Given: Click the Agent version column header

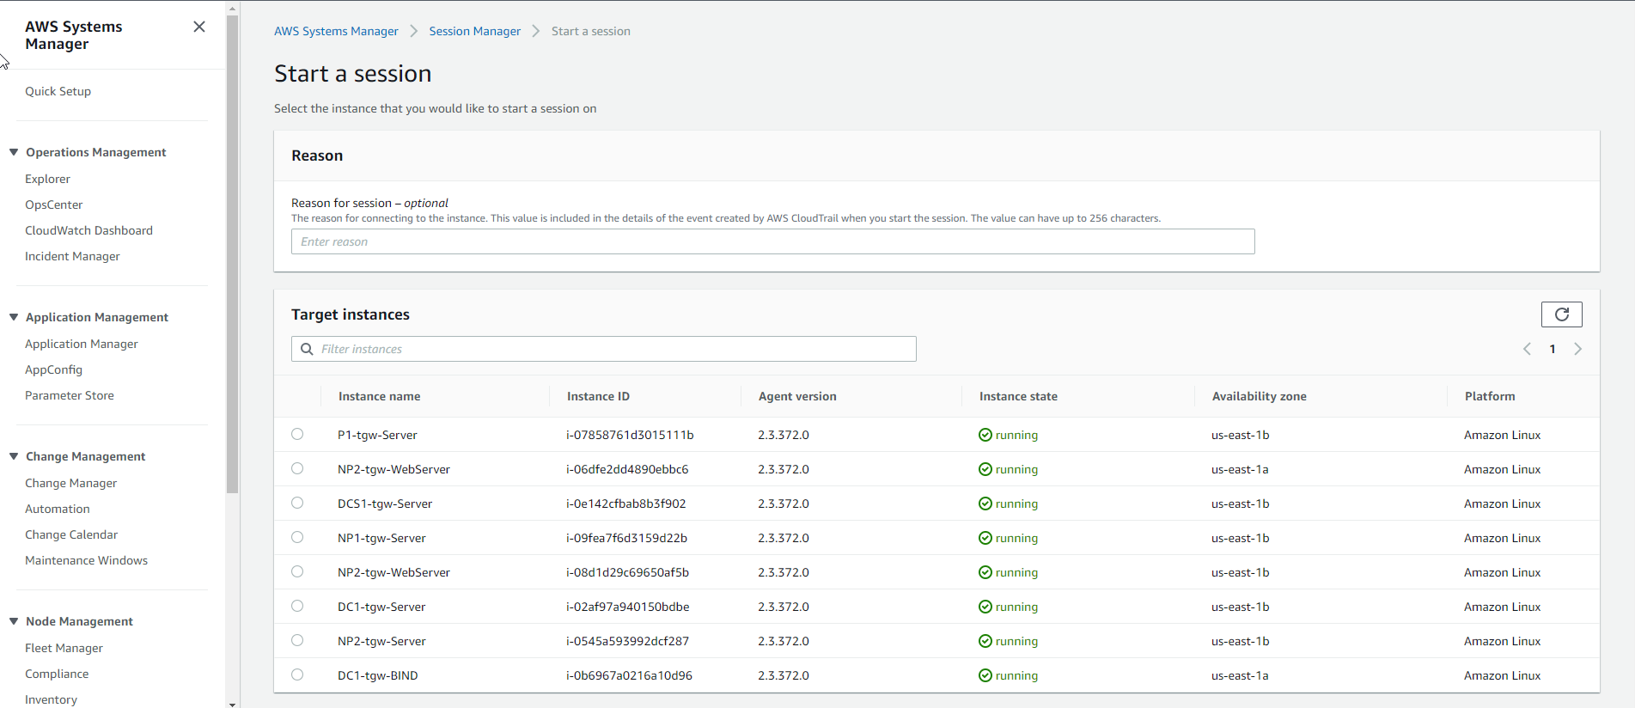Looking at the screenshot, I should pyautogui.click(x=797, y=396).
